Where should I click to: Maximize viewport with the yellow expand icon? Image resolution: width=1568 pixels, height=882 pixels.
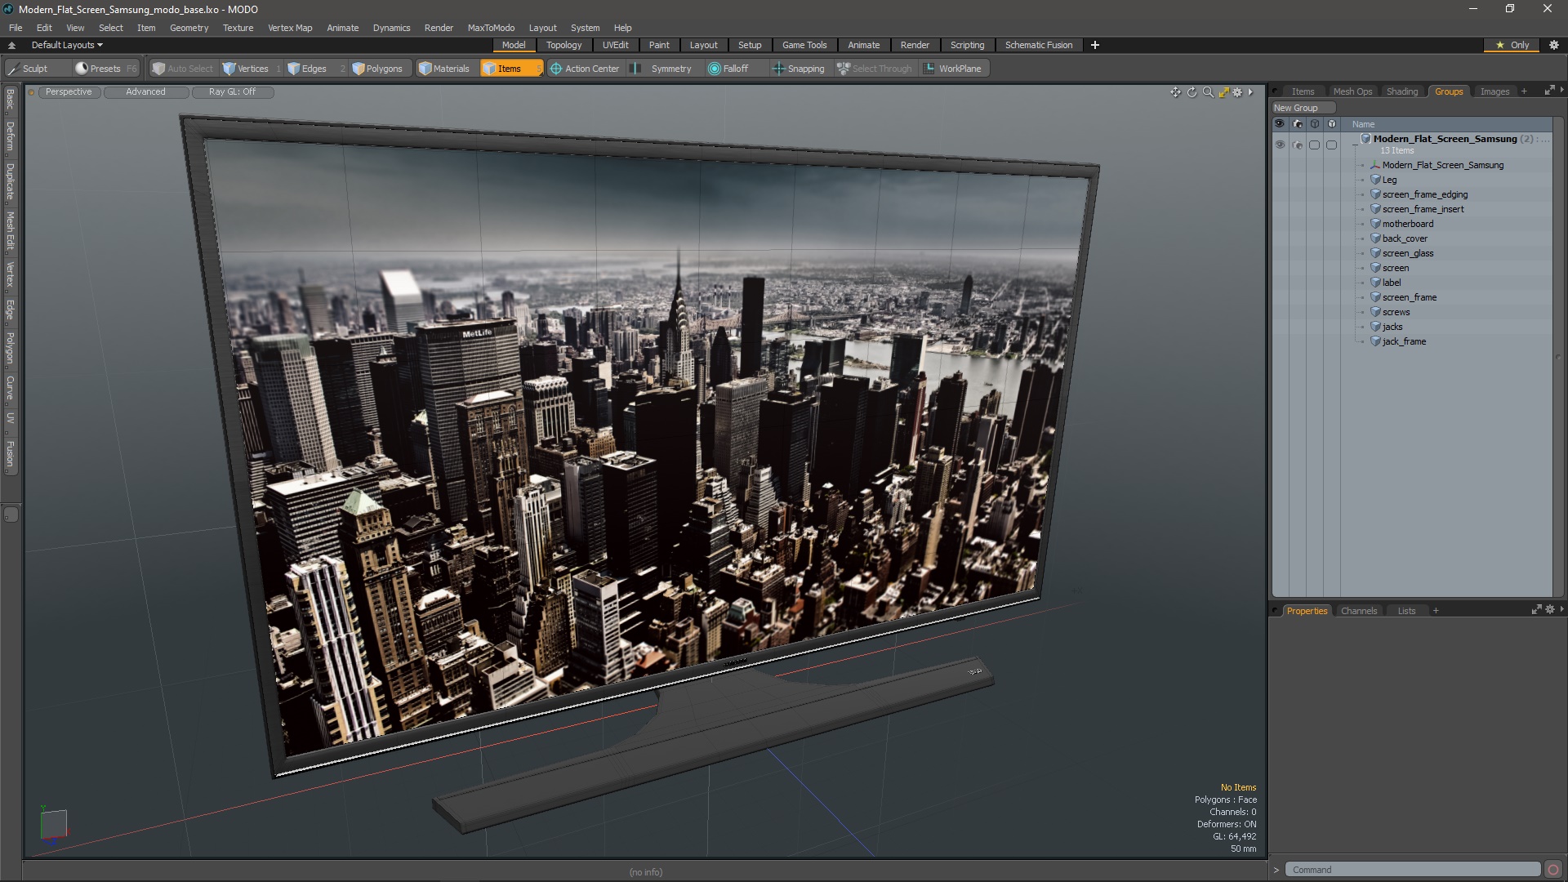[x=1223, y=92]
